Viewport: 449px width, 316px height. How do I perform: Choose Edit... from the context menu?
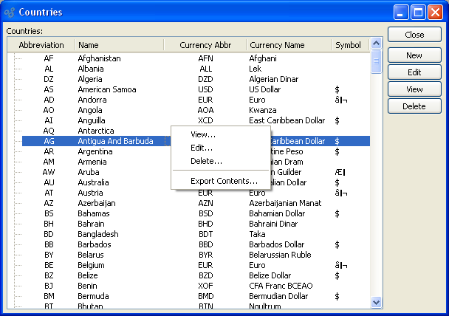pyautogui.click(x=202, y=148)
